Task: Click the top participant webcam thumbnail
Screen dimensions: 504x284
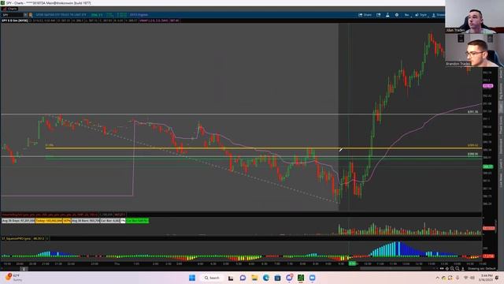Action: click(x=474, y=17)
